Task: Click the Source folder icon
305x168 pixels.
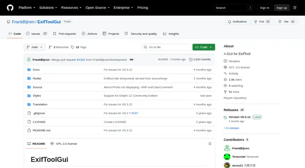Action: 29,87
